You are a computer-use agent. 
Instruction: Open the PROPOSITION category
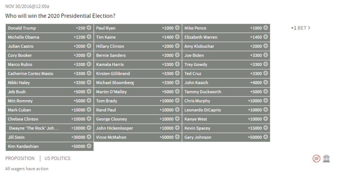coord(20,158)
